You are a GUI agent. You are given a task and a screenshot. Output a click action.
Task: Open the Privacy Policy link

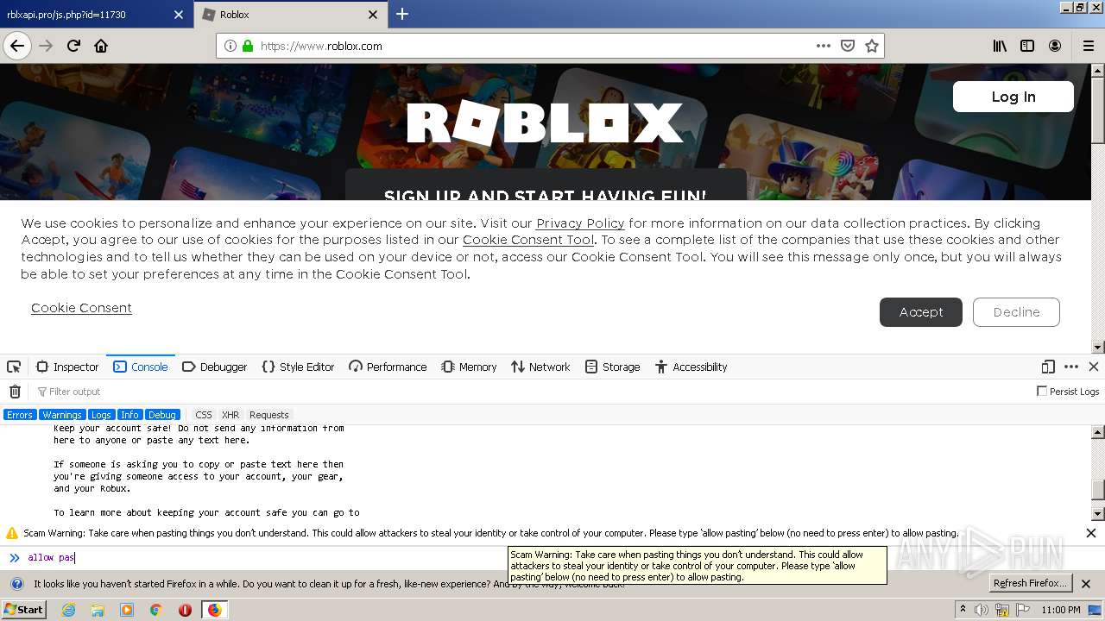580,223
